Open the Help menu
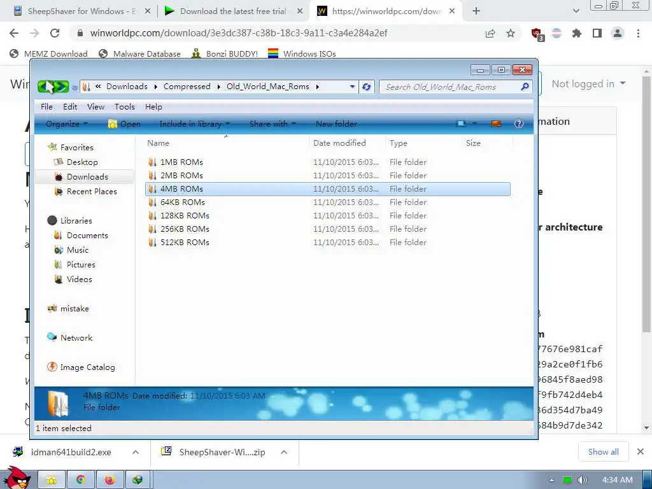652x489 pixels. pyautogui.click(x=153, y=107)
